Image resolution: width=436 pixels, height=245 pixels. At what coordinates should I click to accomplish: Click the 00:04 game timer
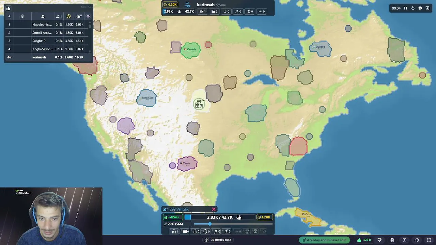[x=396, y=8]
